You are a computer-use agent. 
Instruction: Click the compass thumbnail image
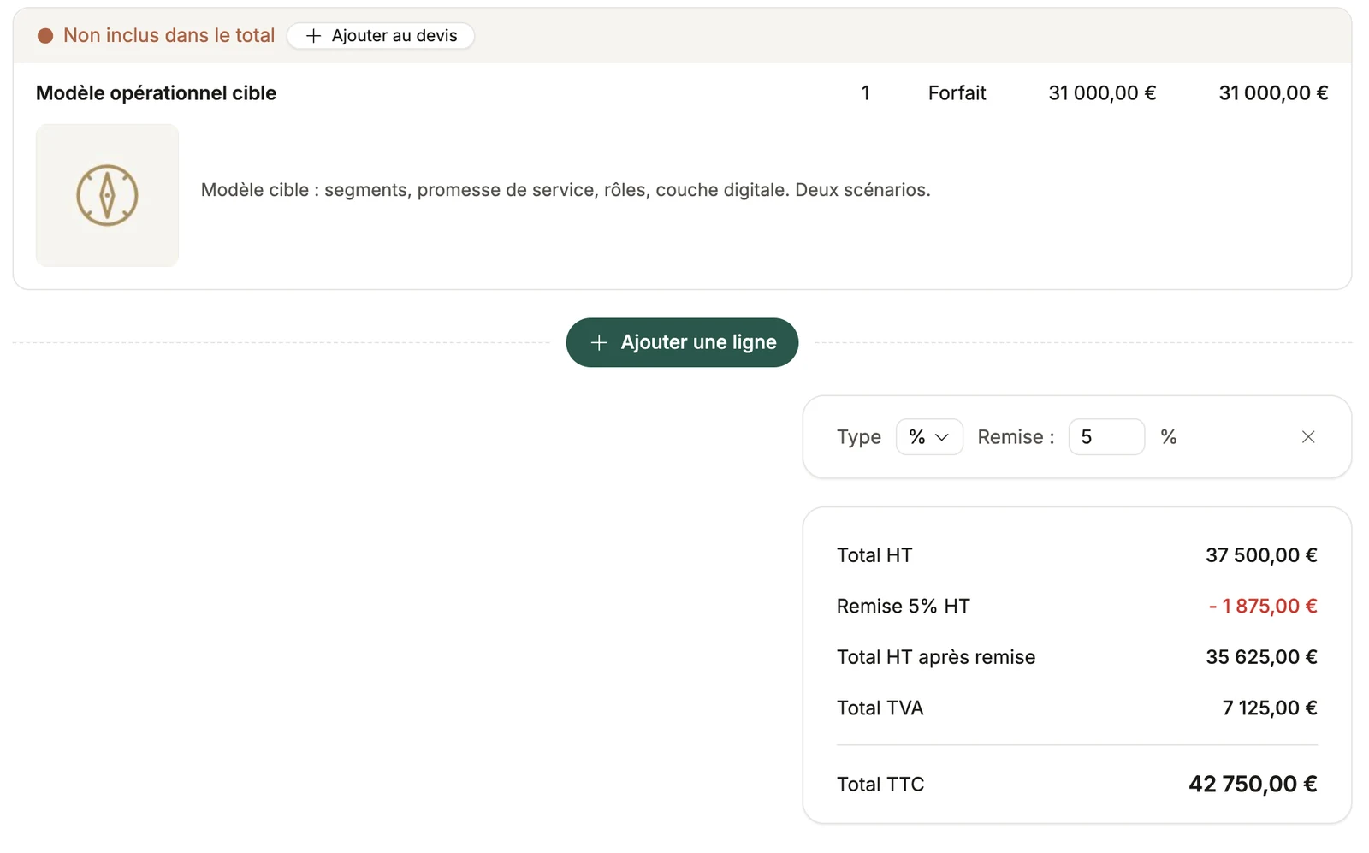click(x=107, y=195)
